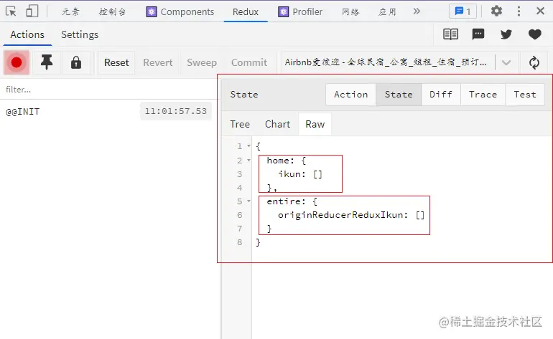Image resolution: width=553 pixels, height=339 pixels.
Task: Click the heart support icon
Action: (534, 34)
